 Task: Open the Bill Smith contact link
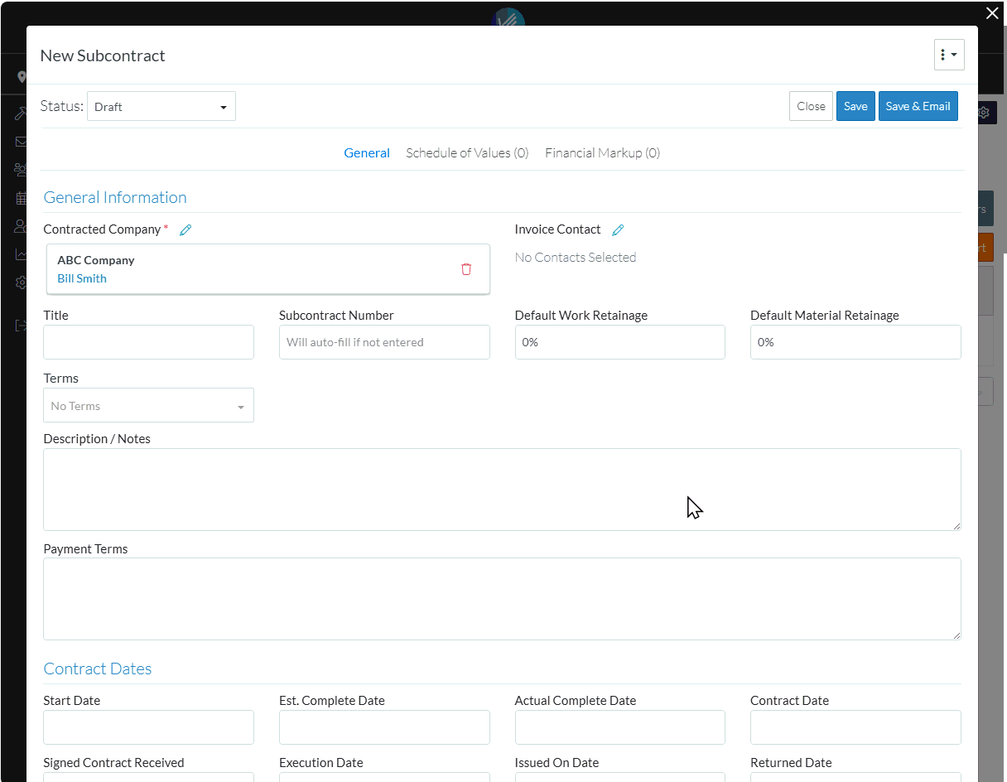point(82,278)
